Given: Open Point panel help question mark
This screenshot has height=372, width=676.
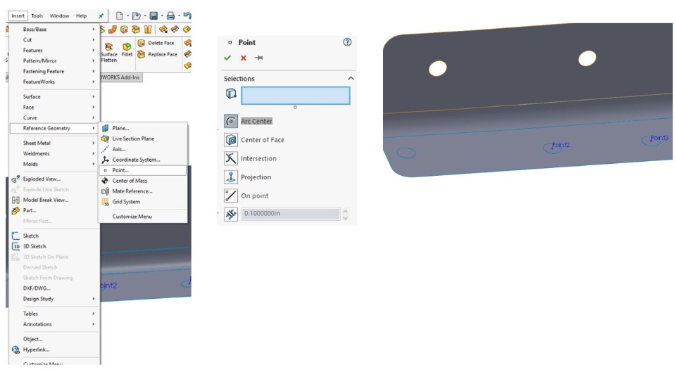Looking at the screenshot, I should [347, 42].
